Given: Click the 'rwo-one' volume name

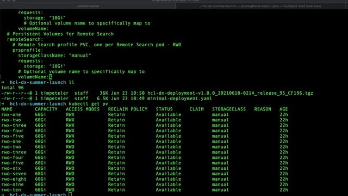Looking at the screenshot, I should [11, 142].
